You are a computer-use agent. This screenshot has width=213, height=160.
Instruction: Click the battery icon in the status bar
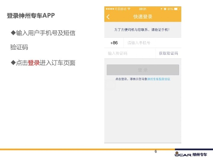pyautogui.click(x=177, y=9)
